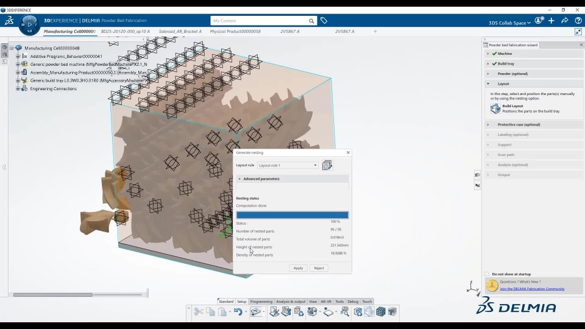Expand Additive Programs_Behavior tree node
Viewport: 585px width, 329px height.
point(18,56)
